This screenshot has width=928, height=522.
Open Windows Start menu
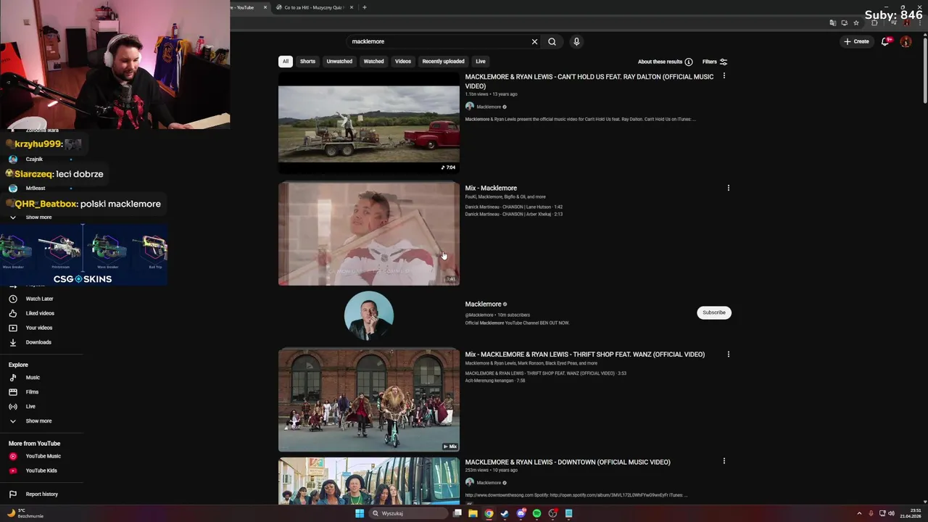pos(359,513)
